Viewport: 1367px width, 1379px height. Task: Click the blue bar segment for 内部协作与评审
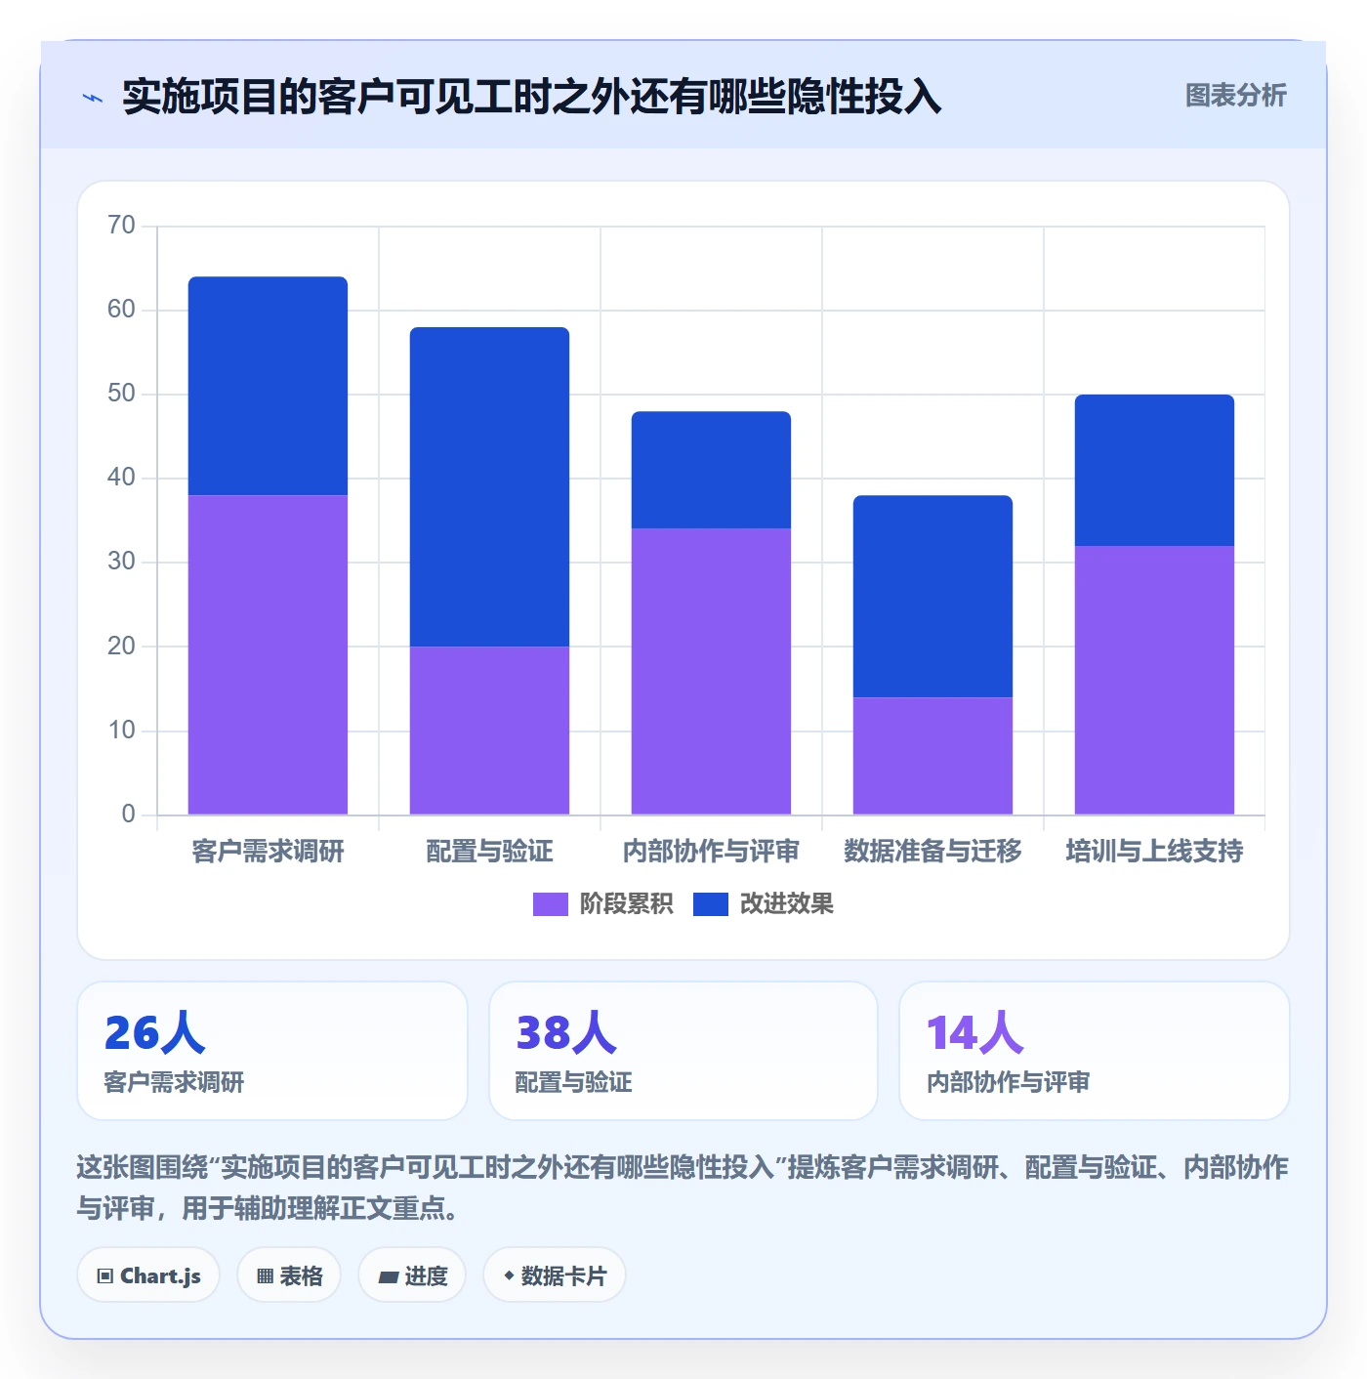pos(711,470)
